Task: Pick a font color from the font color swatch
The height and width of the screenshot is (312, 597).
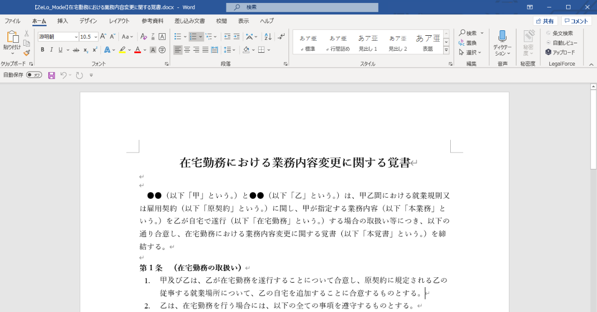Action: click(x=137, y=50)
